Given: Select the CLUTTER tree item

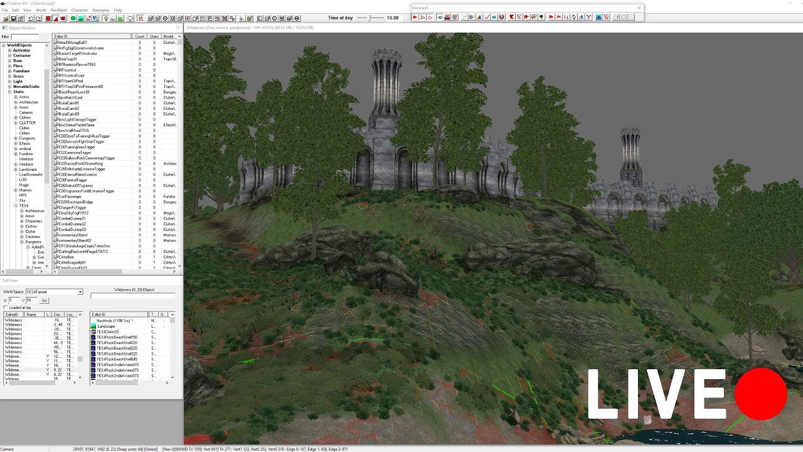Looking at the screenshot, I should (27, 123).
